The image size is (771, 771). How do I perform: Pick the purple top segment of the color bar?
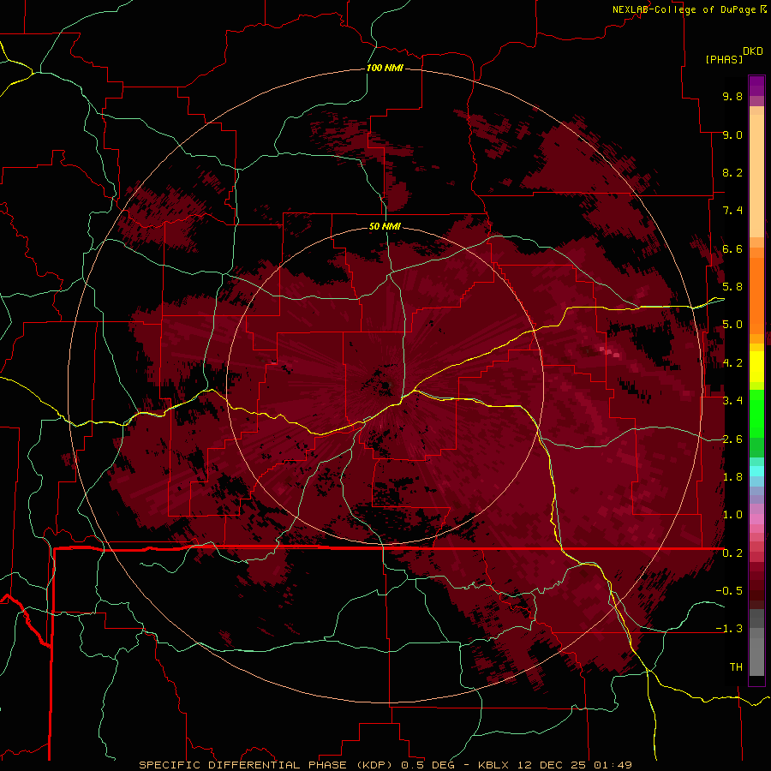click(x=756, y=86)
